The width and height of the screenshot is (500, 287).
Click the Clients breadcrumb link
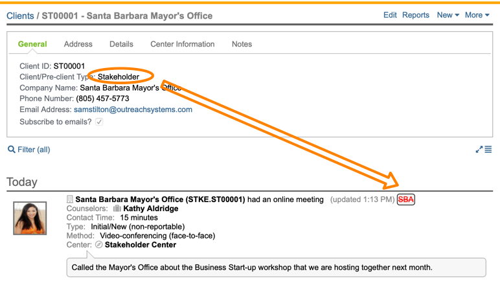[x=20, y=16]
